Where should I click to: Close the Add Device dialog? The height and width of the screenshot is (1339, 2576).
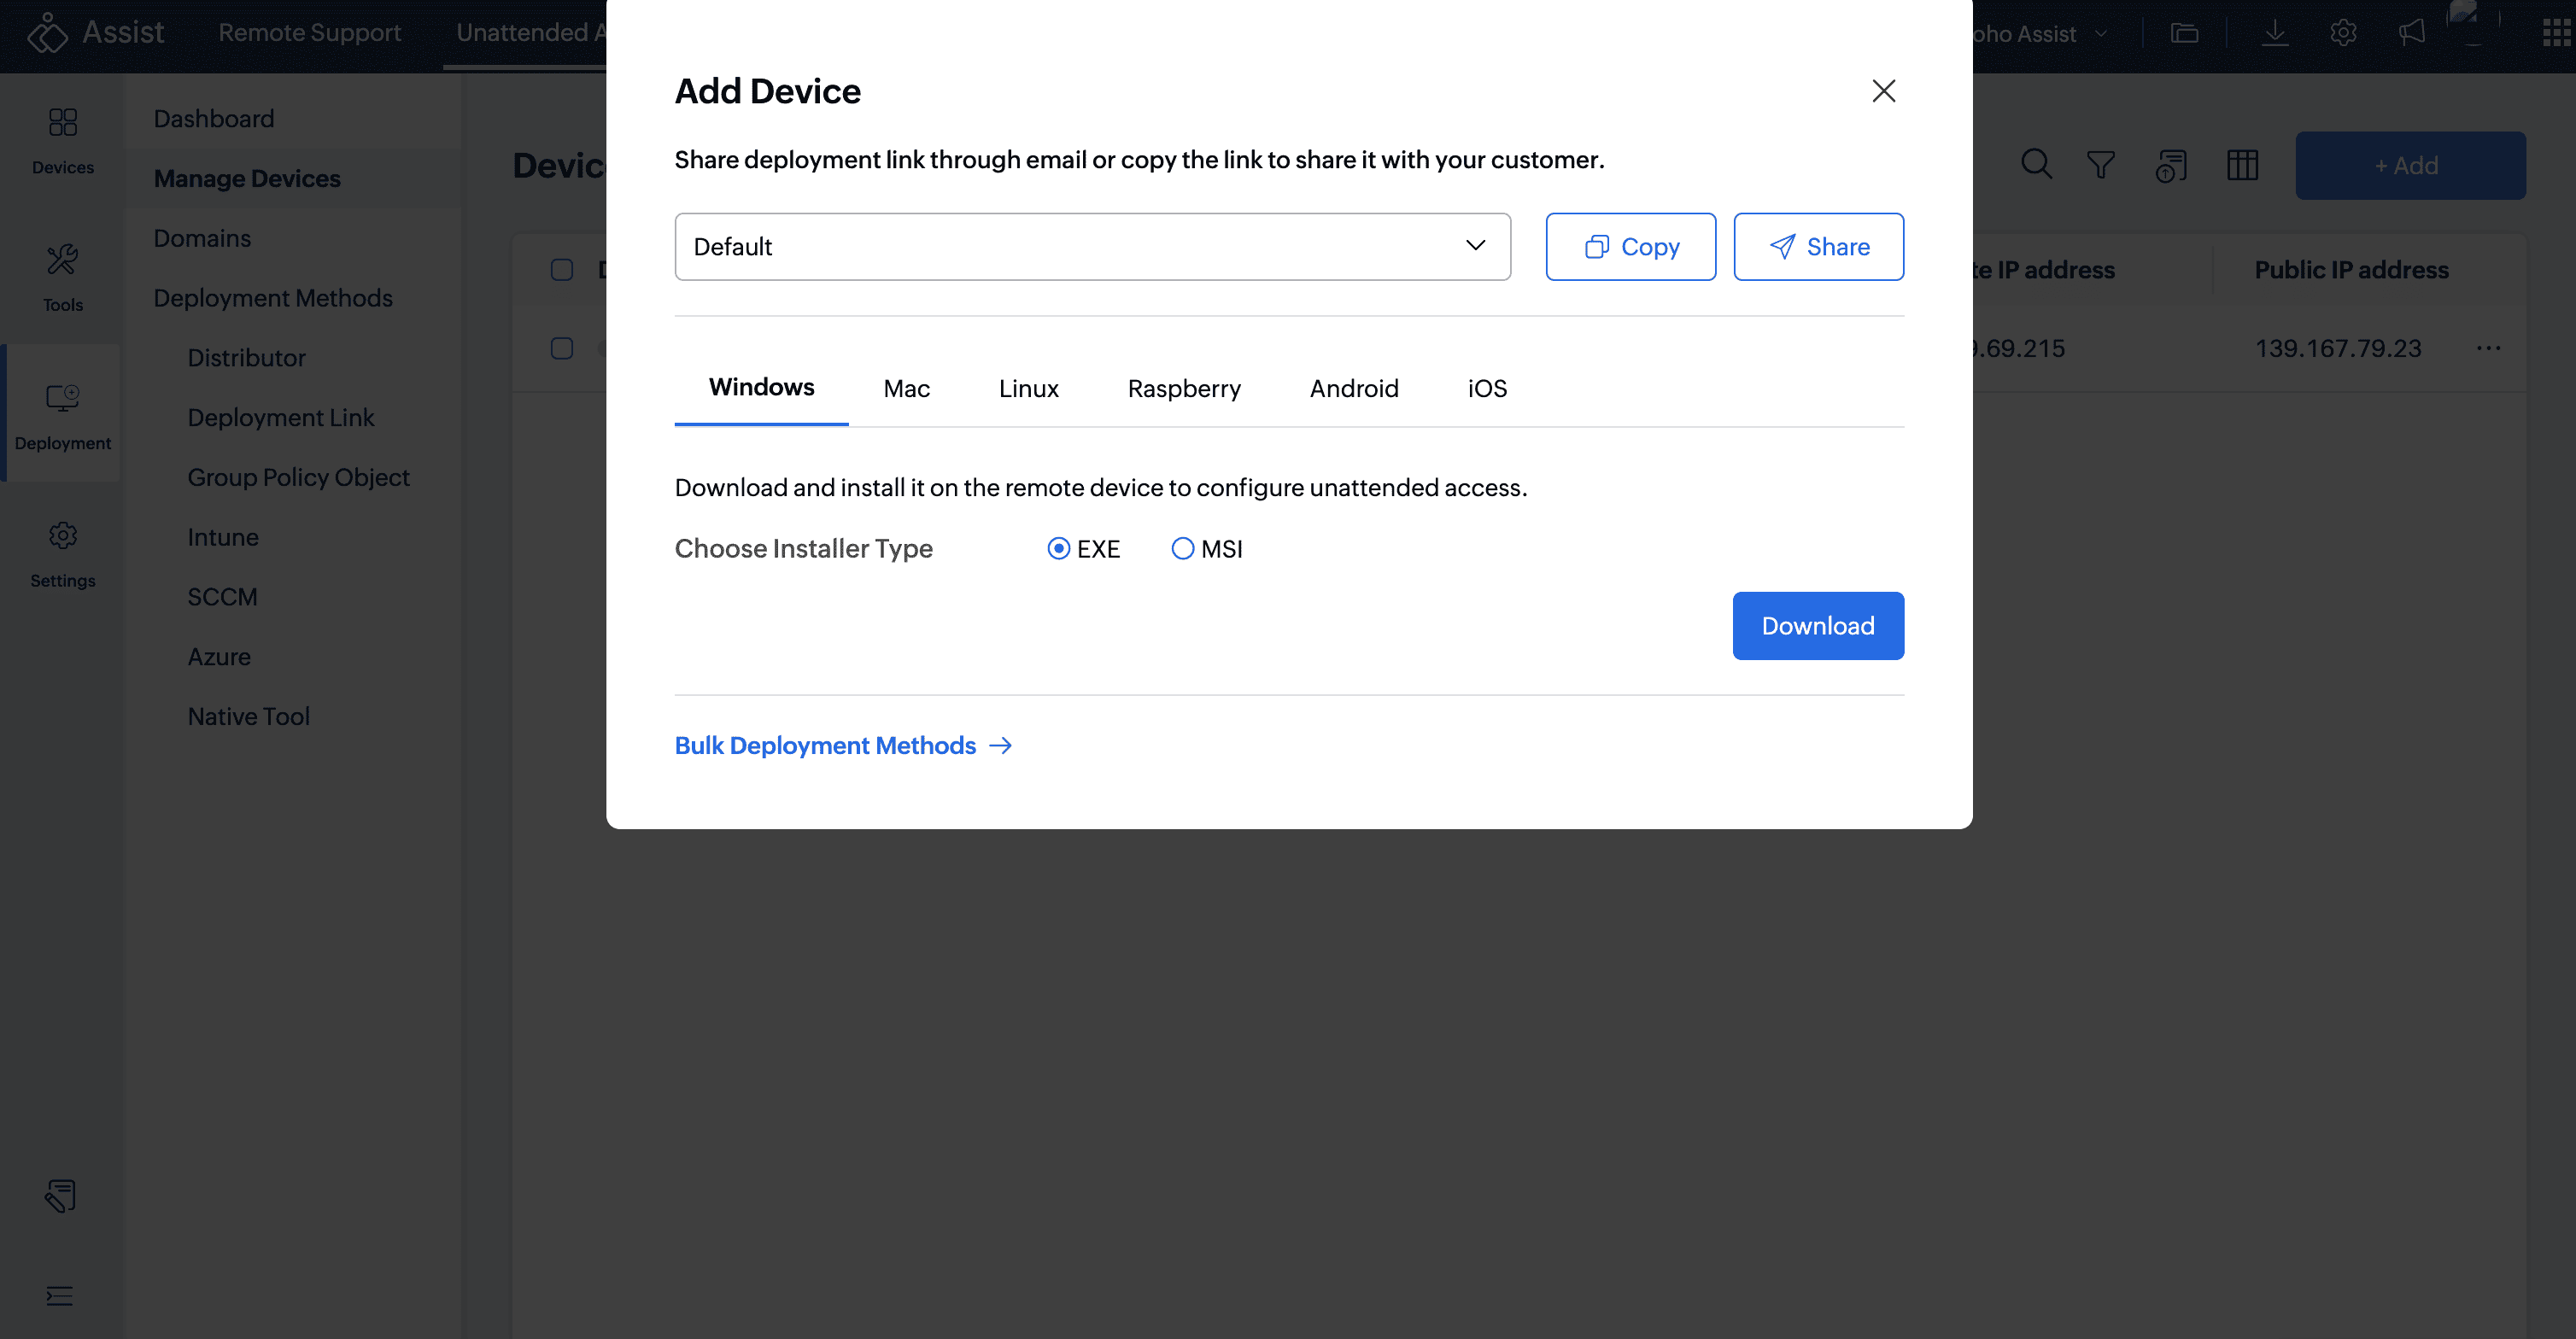point(1883,91)
